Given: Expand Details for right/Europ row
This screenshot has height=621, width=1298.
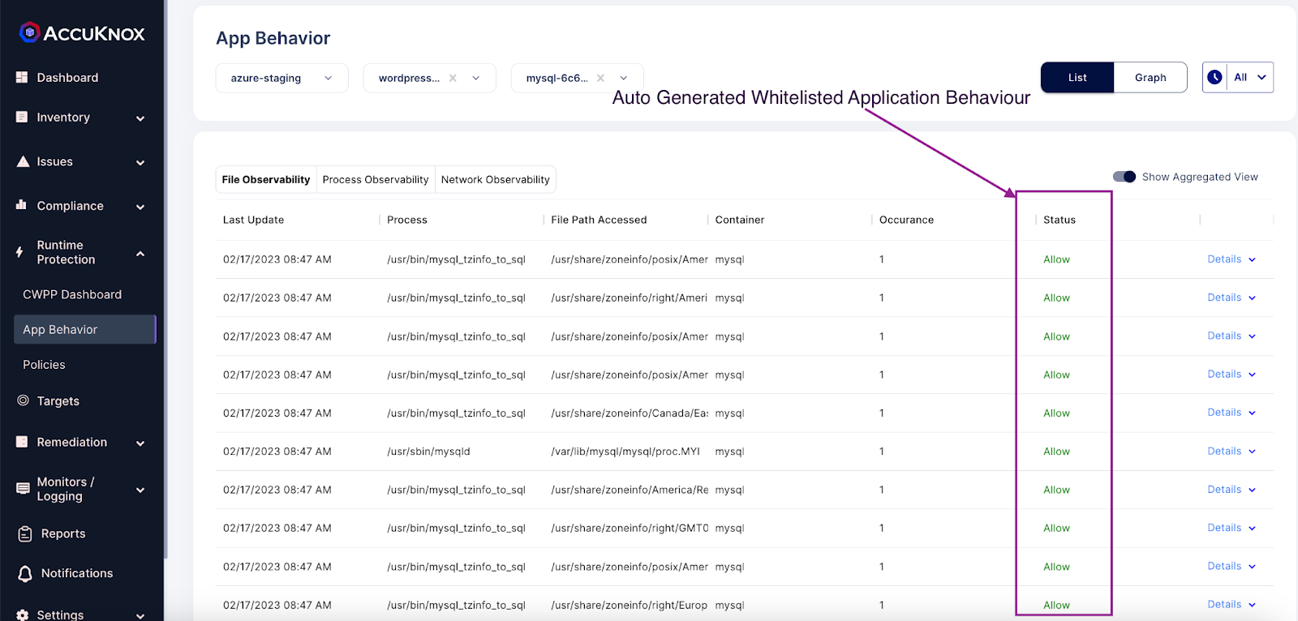Looking at the screenshot, I should pyautogui.click(x=1231, y=605).
